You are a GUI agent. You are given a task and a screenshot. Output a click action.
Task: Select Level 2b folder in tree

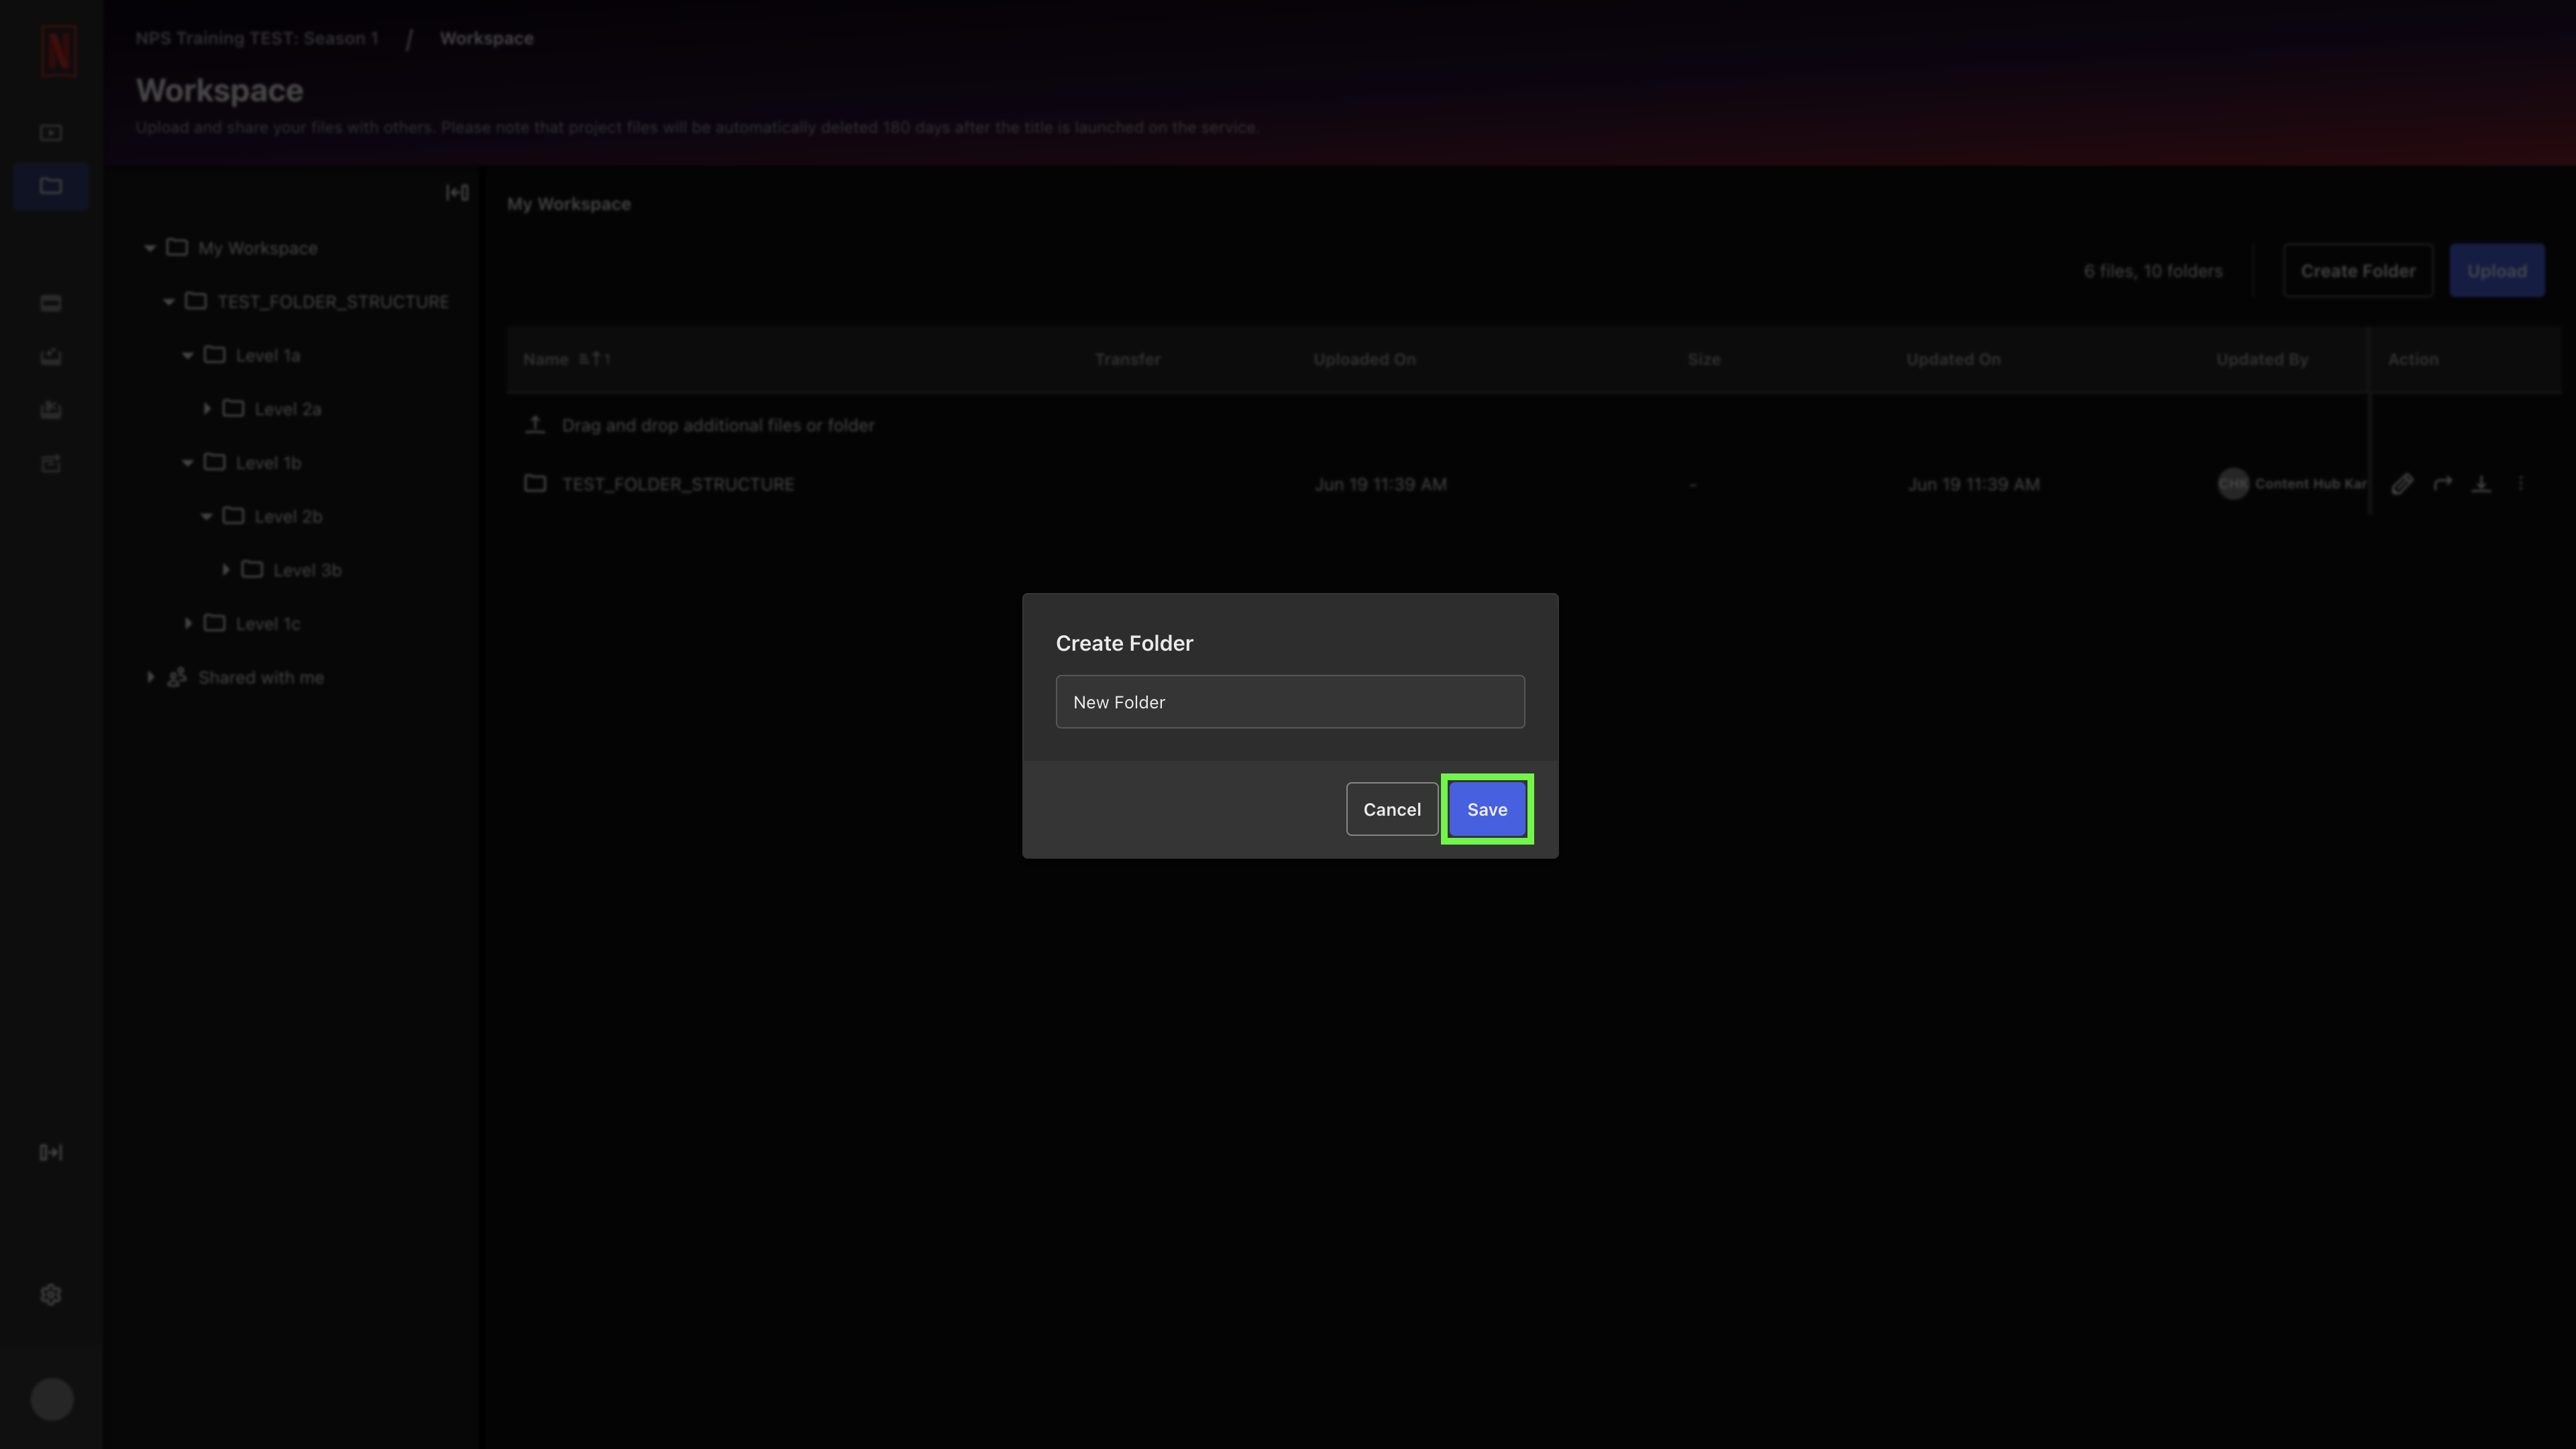[x=288, y=516]
